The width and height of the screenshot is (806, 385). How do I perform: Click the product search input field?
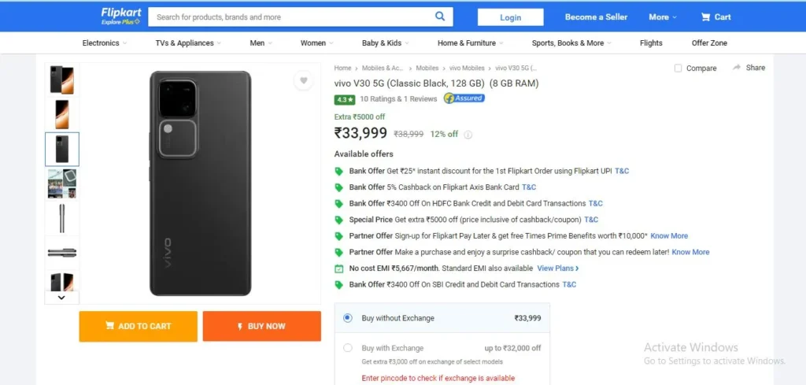291,17
